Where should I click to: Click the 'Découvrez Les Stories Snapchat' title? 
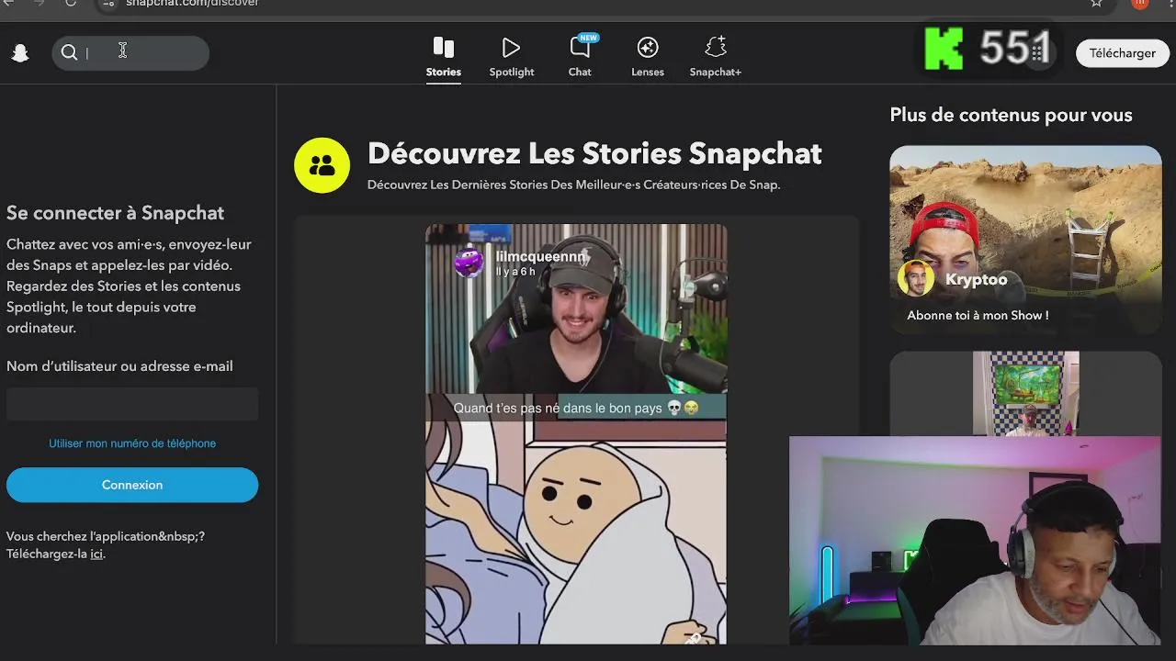(x=594, y=153)
